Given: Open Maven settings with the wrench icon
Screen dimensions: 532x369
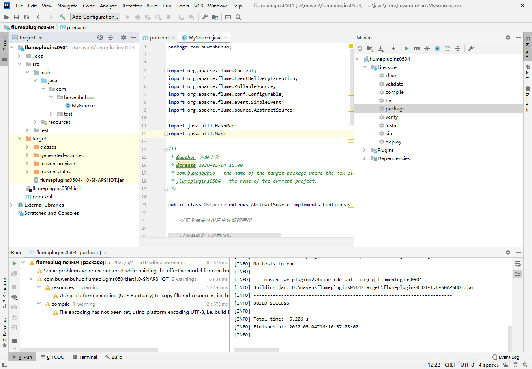Looking at the screenshot, I should pos(471,48).
